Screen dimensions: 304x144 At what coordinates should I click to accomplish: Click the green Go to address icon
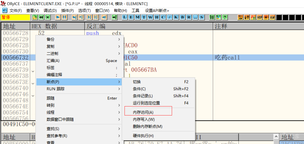click(115, 17)
